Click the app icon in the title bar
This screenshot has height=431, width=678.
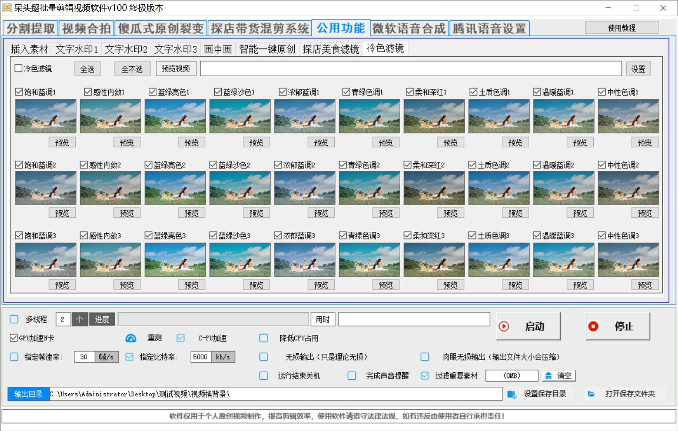[7, 8]
